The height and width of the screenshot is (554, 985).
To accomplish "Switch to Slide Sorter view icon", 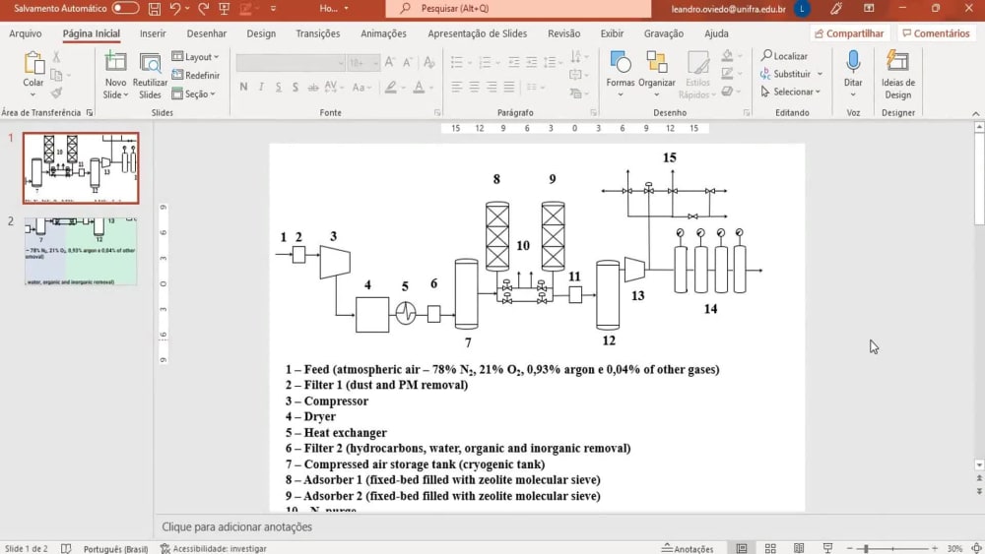I will tap(770, 548).
